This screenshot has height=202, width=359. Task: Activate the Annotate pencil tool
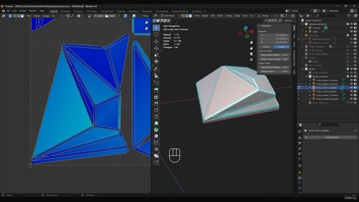click(157, 68)
